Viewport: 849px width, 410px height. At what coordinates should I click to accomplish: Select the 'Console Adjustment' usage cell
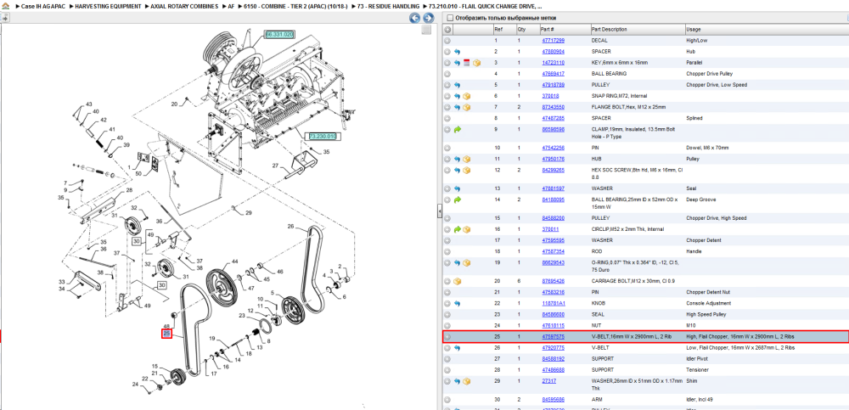coord(708,303)
